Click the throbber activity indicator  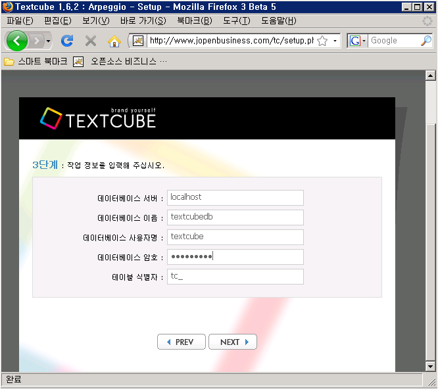coord(427,21)
